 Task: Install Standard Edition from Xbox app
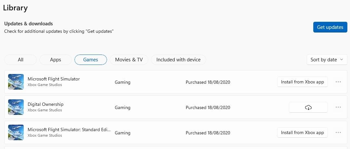tap(302, 132)
